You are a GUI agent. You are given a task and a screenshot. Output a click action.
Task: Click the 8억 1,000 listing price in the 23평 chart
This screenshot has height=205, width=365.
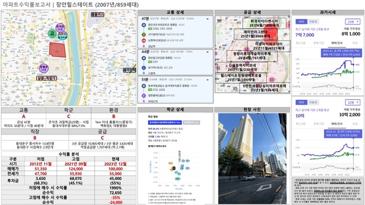coord(351,34)
